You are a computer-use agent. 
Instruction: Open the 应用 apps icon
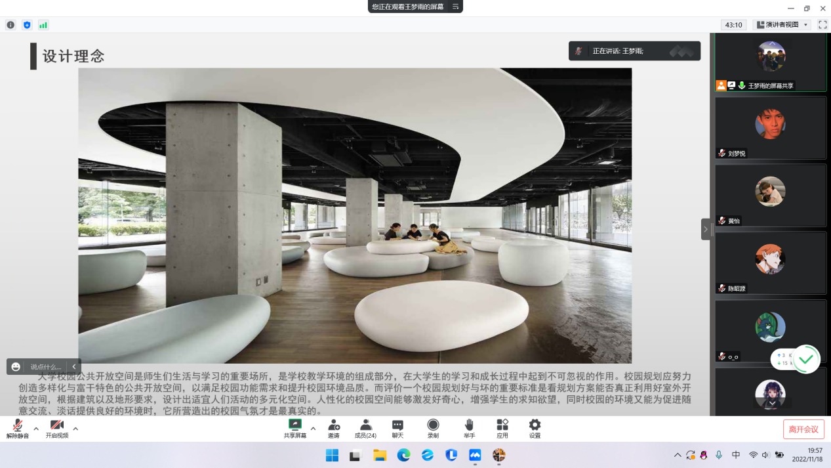click(502, 429)
